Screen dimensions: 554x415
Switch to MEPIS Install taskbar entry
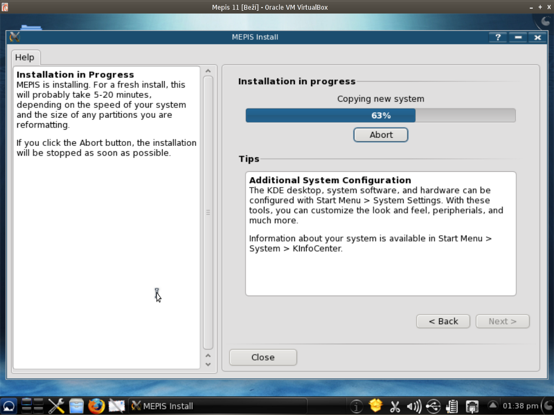217,406
